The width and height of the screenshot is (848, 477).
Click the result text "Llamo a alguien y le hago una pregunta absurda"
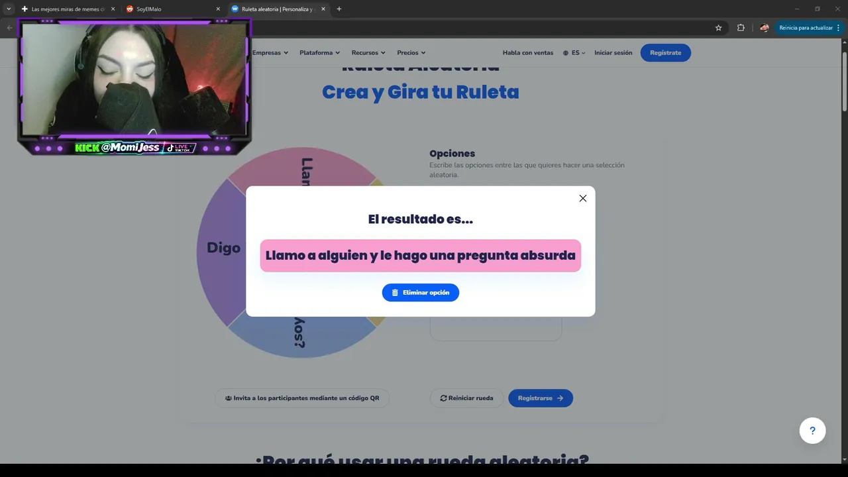pyautogui.click(x=421, y=256)
